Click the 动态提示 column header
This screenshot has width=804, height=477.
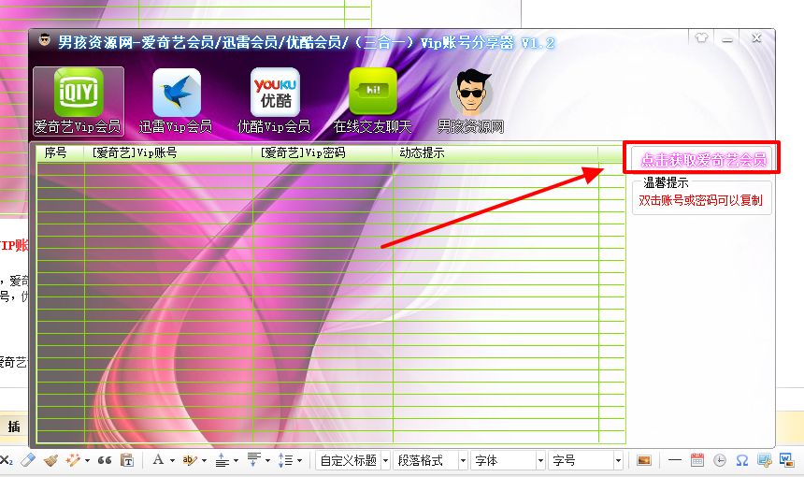[x=495, y=152]
